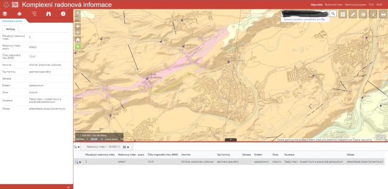Image resolution: width=388 pixels, height=189 pixels.
Task: Export the Radonový index results table
Action: (125, 147)
